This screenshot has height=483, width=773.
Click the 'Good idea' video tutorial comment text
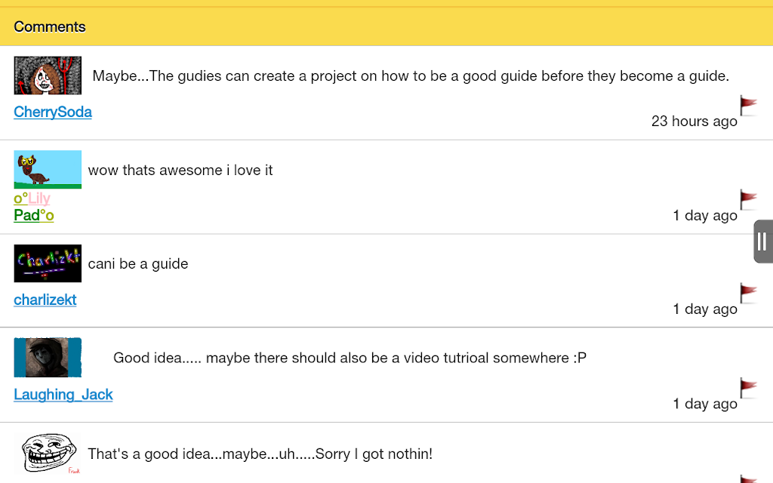click(350, 358)
